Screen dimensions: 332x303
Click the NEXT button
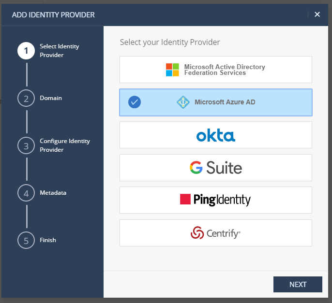click(298, 284)
